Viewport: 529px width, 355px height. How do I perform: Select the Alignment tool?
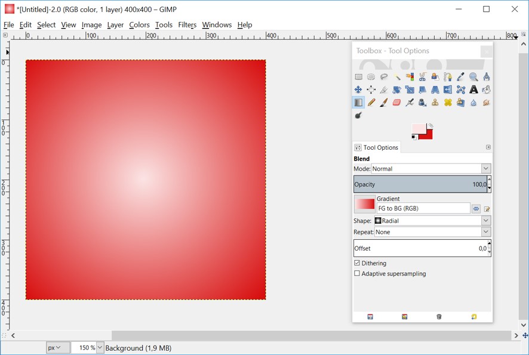click(371, 89)
